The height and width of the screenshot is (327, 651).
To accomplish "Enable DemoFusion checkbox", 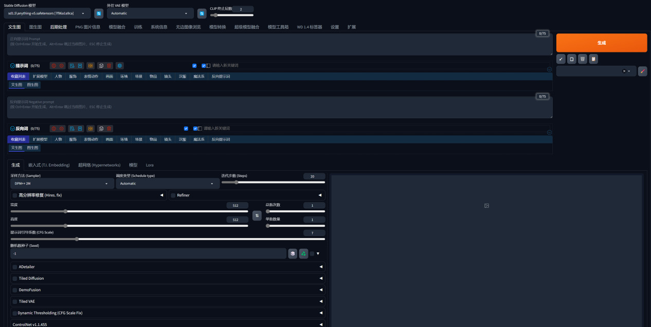I will (x=15, y=290).
